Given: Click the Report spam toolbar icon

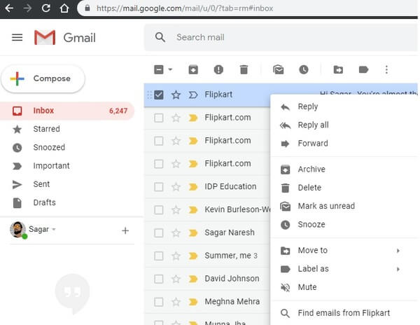Looking at the screenshot, I should 218,69.
